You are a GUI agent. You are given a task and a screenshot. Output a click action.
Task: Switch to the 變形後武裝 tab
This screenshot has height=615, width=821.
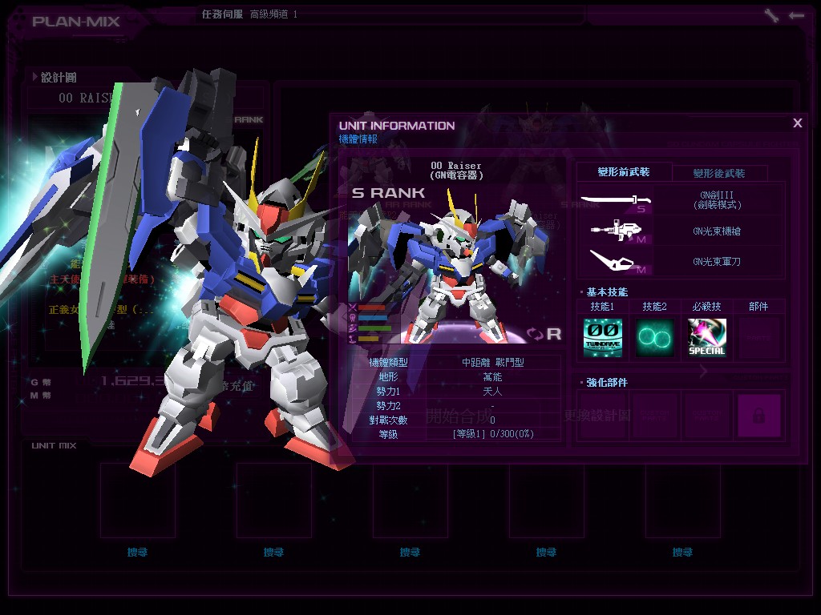[x=719, y=173]
